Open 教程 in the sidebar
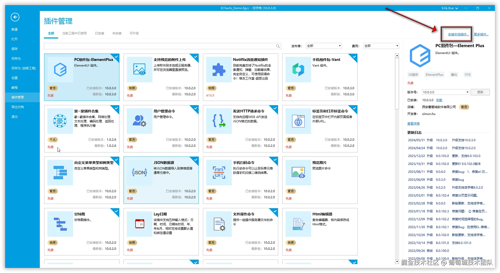 coord(15,88)
